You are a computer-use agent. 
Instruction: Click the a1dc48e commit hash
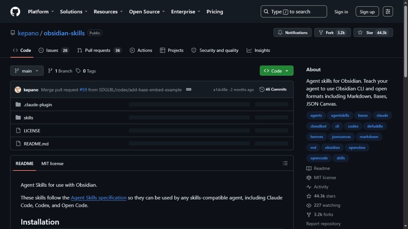(220, 89)
